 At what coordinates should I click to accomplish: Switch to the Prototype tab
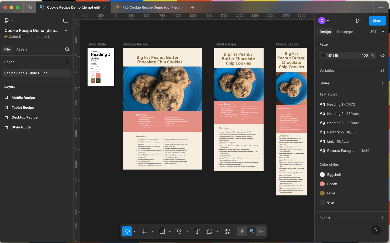pyautogui.click(x=345, y=32)
